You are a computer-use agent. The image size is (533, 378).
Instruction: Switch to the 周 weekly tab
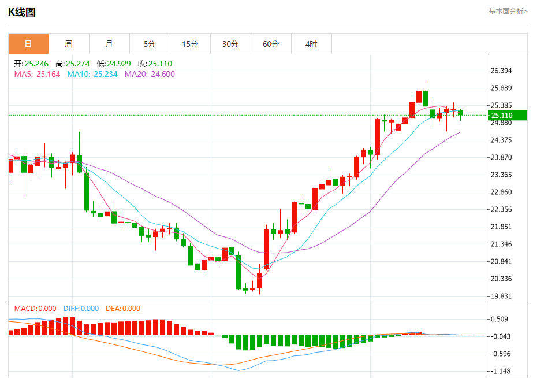click(69, 44)
